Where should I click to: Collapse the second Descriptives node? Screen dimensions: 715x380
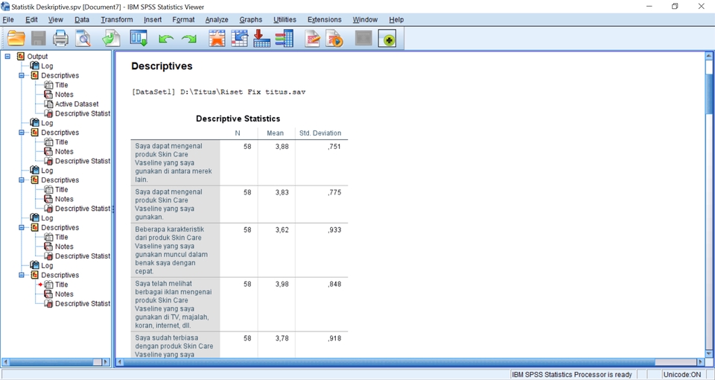(22, 133)
